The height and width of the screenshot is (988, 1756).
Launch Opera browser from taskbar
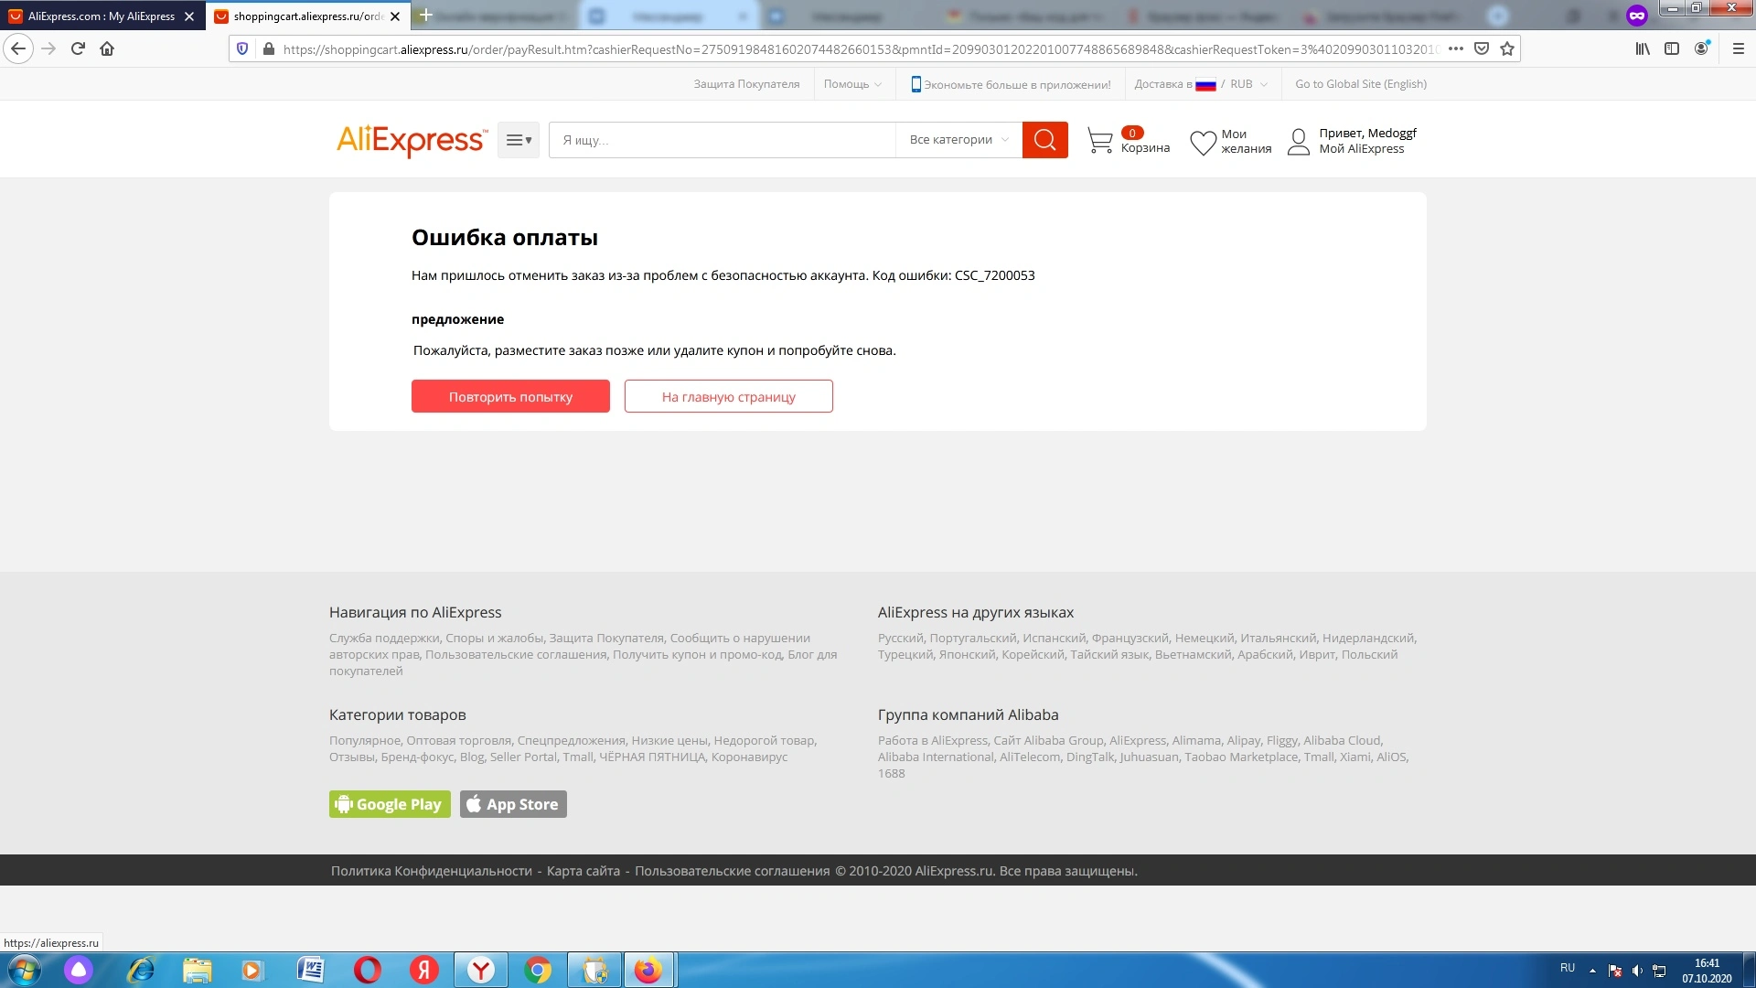pyautogui.click(x=368, y=970)
